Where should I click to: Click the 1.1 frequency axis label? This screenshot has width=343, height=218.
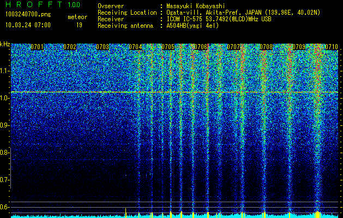[4, 71]
